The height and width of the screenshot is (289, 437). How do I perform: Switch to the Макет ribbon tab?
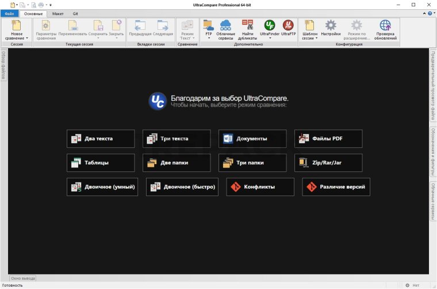tap(57, 13)
